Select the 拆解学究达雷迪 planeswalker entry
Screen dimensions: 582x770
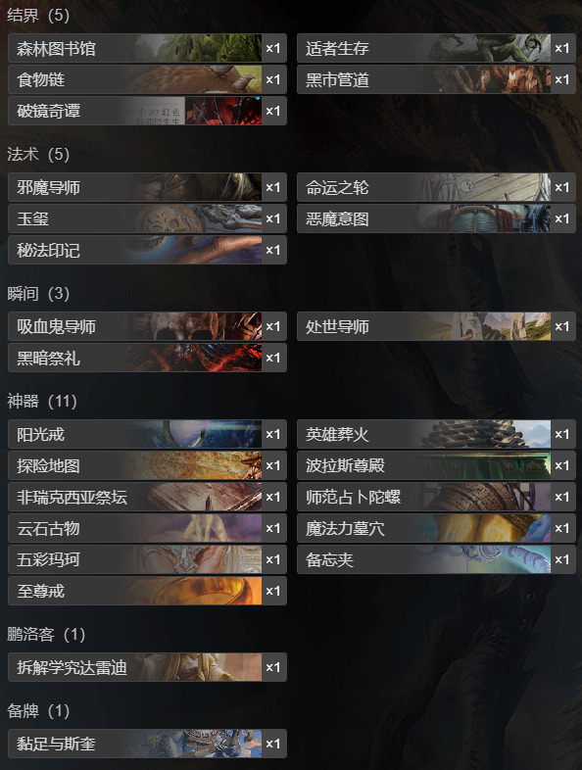point(147,667)
